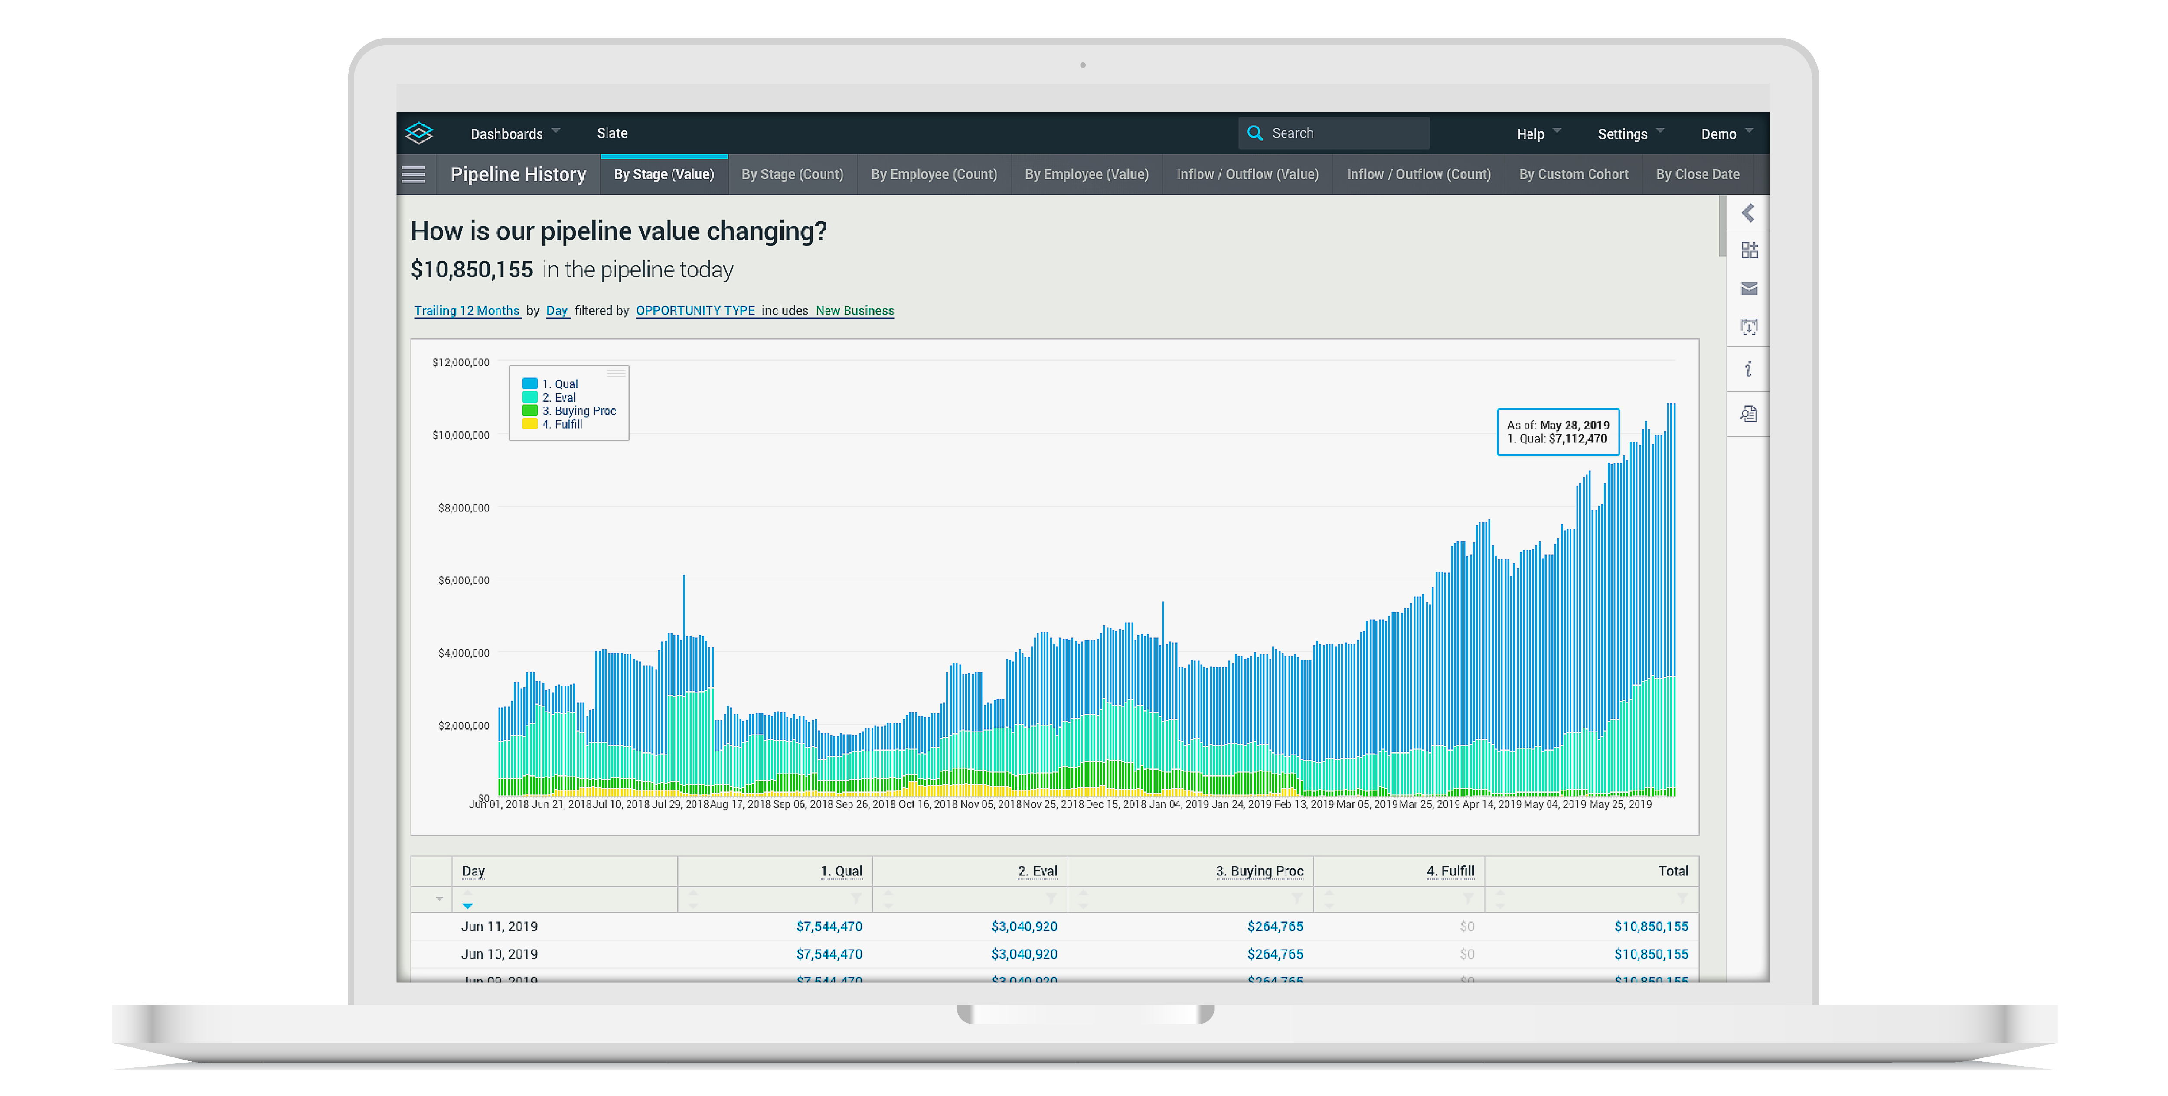Toggle the 4. Fulfill legend entry
Screen dimensions: 2168x1096
tap(562, 425)
